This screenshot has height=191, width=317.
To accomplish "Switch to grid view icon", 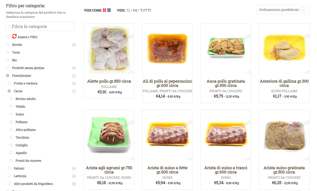I will pyautogui.click(x=105, y=10).
